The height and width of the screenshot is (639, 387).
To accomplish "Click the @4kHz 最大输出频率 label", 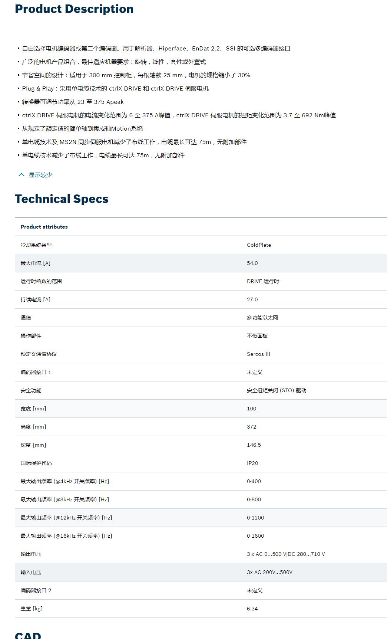I will (65, 481).
